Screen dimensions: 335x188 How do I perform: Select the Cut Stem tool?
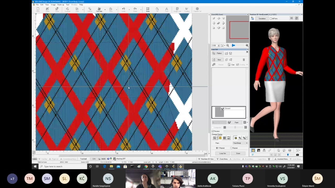(99, 10)
